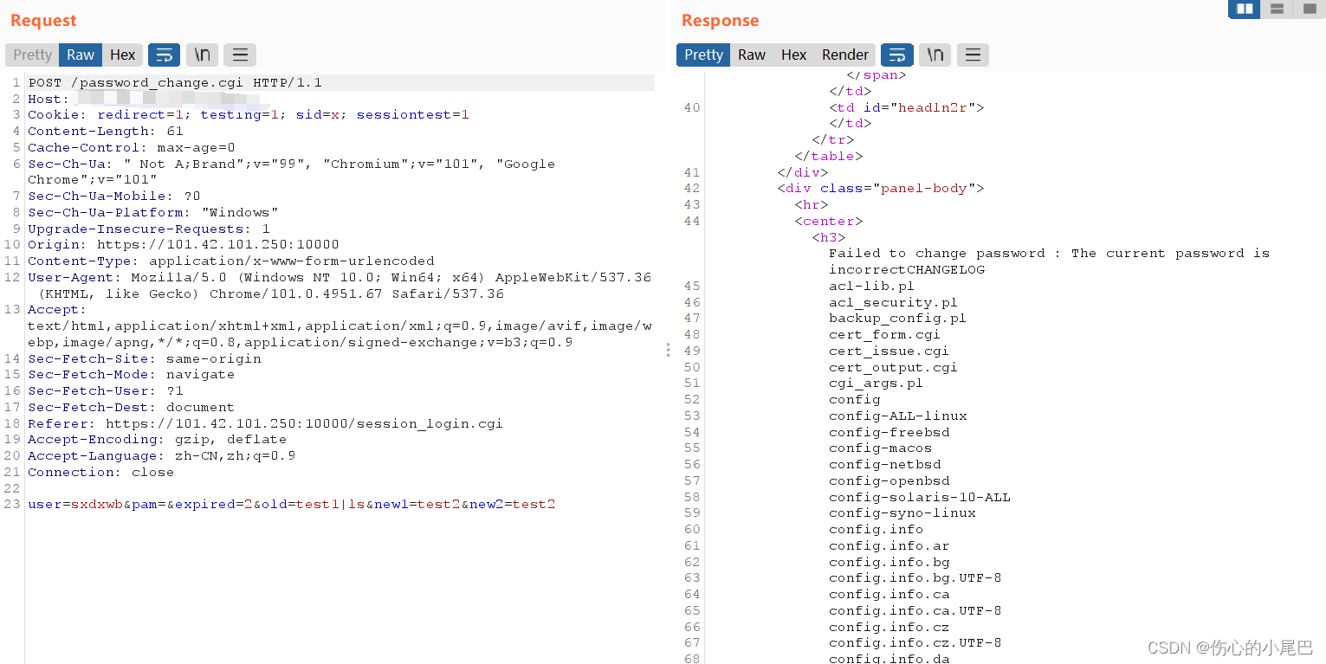
Task: Switch Response view to Raw tab
Action: click(752, 55)
